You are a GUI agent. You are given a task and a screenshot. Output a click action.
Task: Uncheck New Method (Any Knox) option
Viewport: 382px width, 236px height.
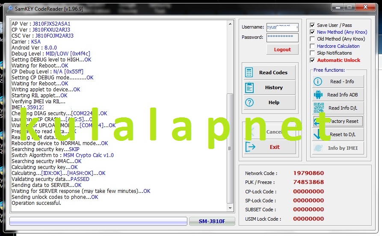tap(312, 32)
